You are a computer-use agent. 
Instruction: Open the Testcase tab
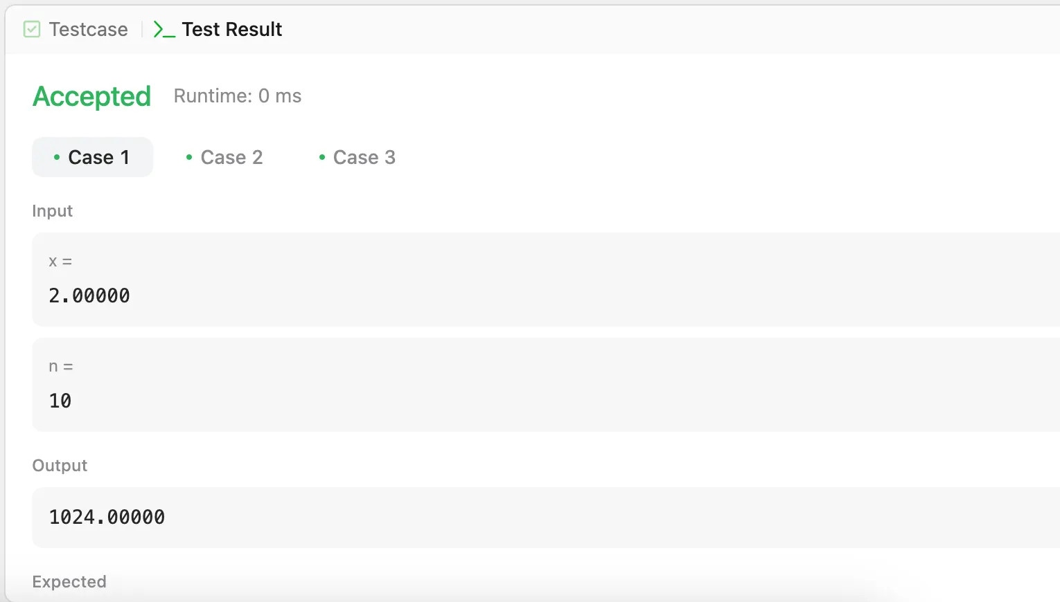click(76, 29)
